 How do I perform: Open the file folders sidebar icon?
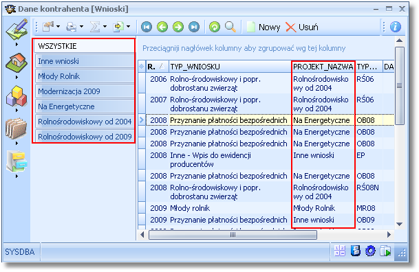[16, 128]
